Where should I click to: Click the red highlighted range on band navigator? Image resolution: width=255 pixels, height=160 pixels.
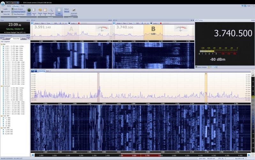point(141,155)
